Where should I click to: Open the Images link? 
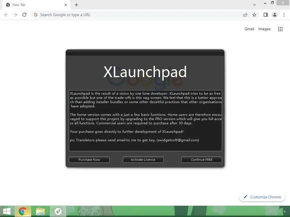[264, 29]
